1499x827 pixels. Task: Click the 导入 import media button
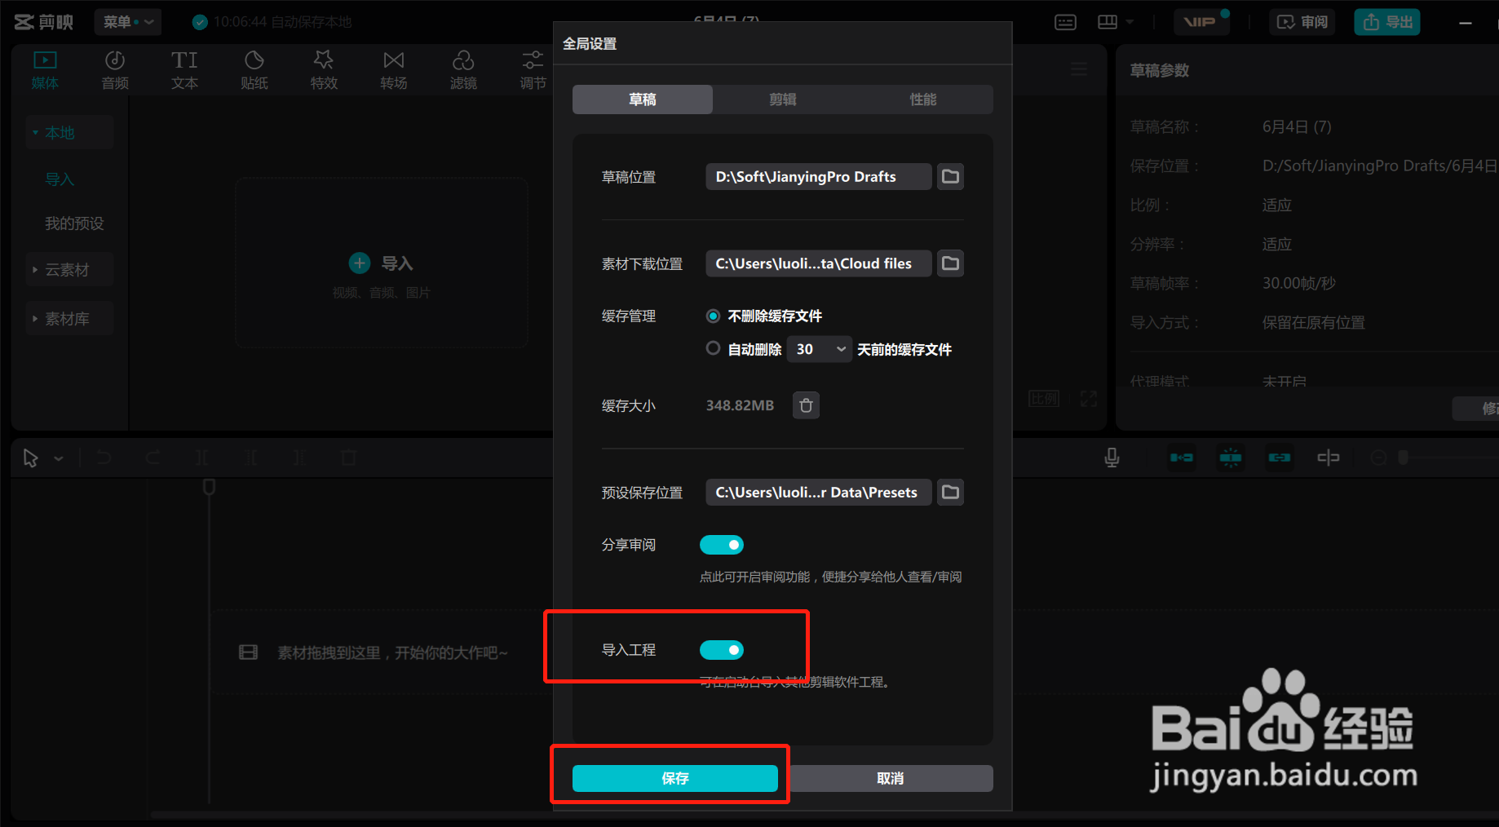[x=381, y=263]
